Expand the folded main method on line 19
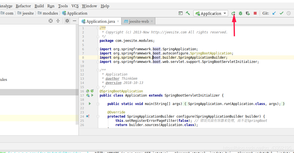 tap(98, 104)
